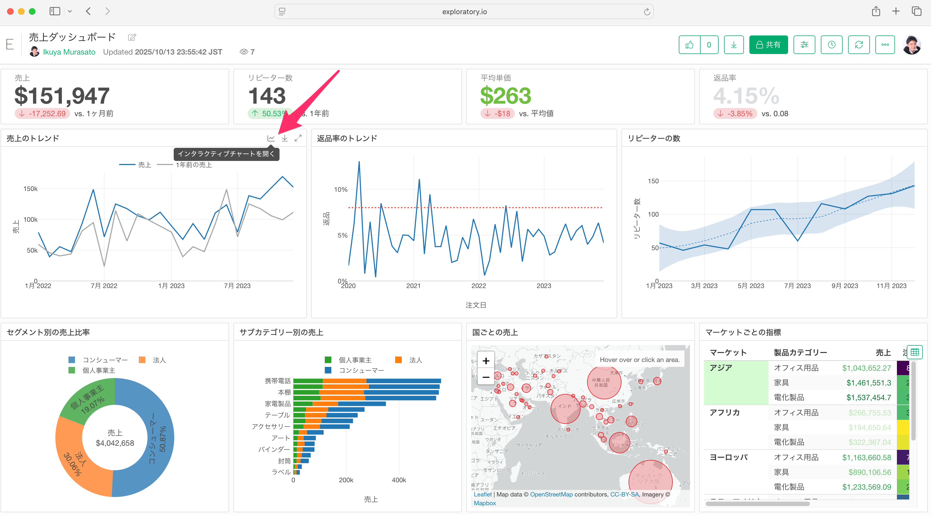Click the thumbs-up like button
The image size is (931, 515).
point(689,45)
